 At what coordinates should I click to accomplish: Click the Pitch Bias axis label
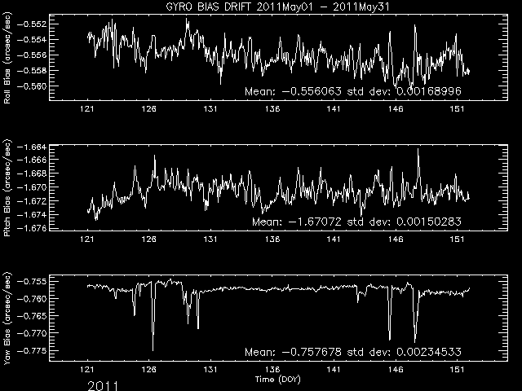click(x=7, y=188)
